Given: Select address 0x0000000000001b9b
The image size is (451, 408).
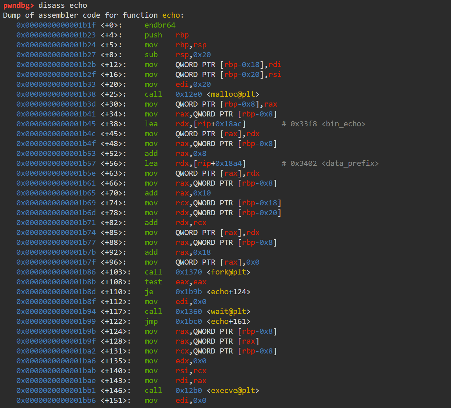Looking at the screenshot, I should click(56, 331).
